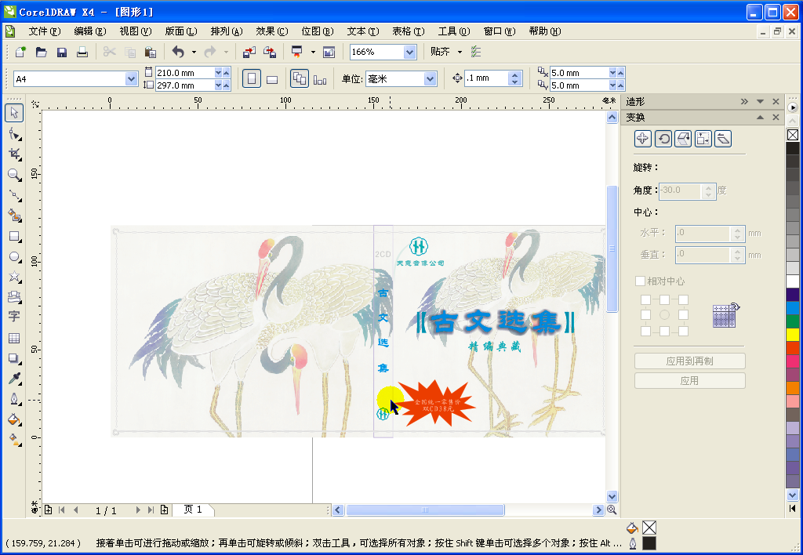Collapse the 变换 panel

click(x=761, y=118)
